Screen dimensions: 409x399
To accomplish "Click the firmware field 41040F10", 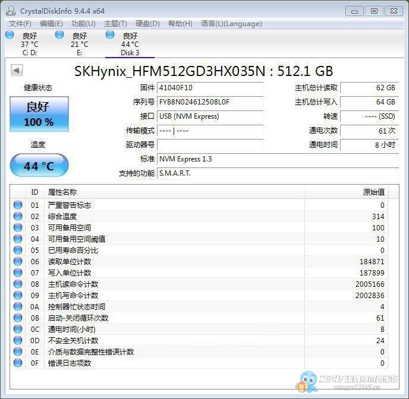I will [x=210, y=88].
